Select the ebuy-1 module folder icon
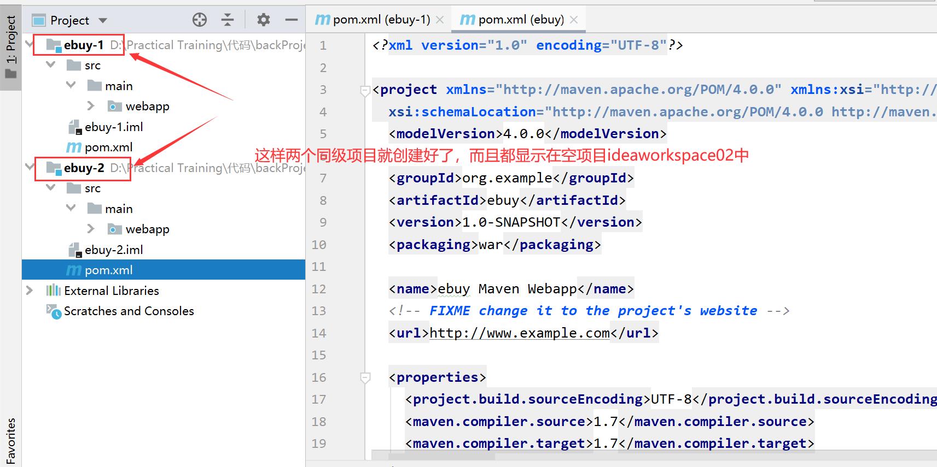This screenshot has height=467, width=937. [54, 45]
